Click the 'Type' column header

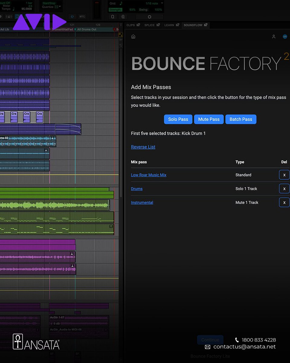pos(240,162)
